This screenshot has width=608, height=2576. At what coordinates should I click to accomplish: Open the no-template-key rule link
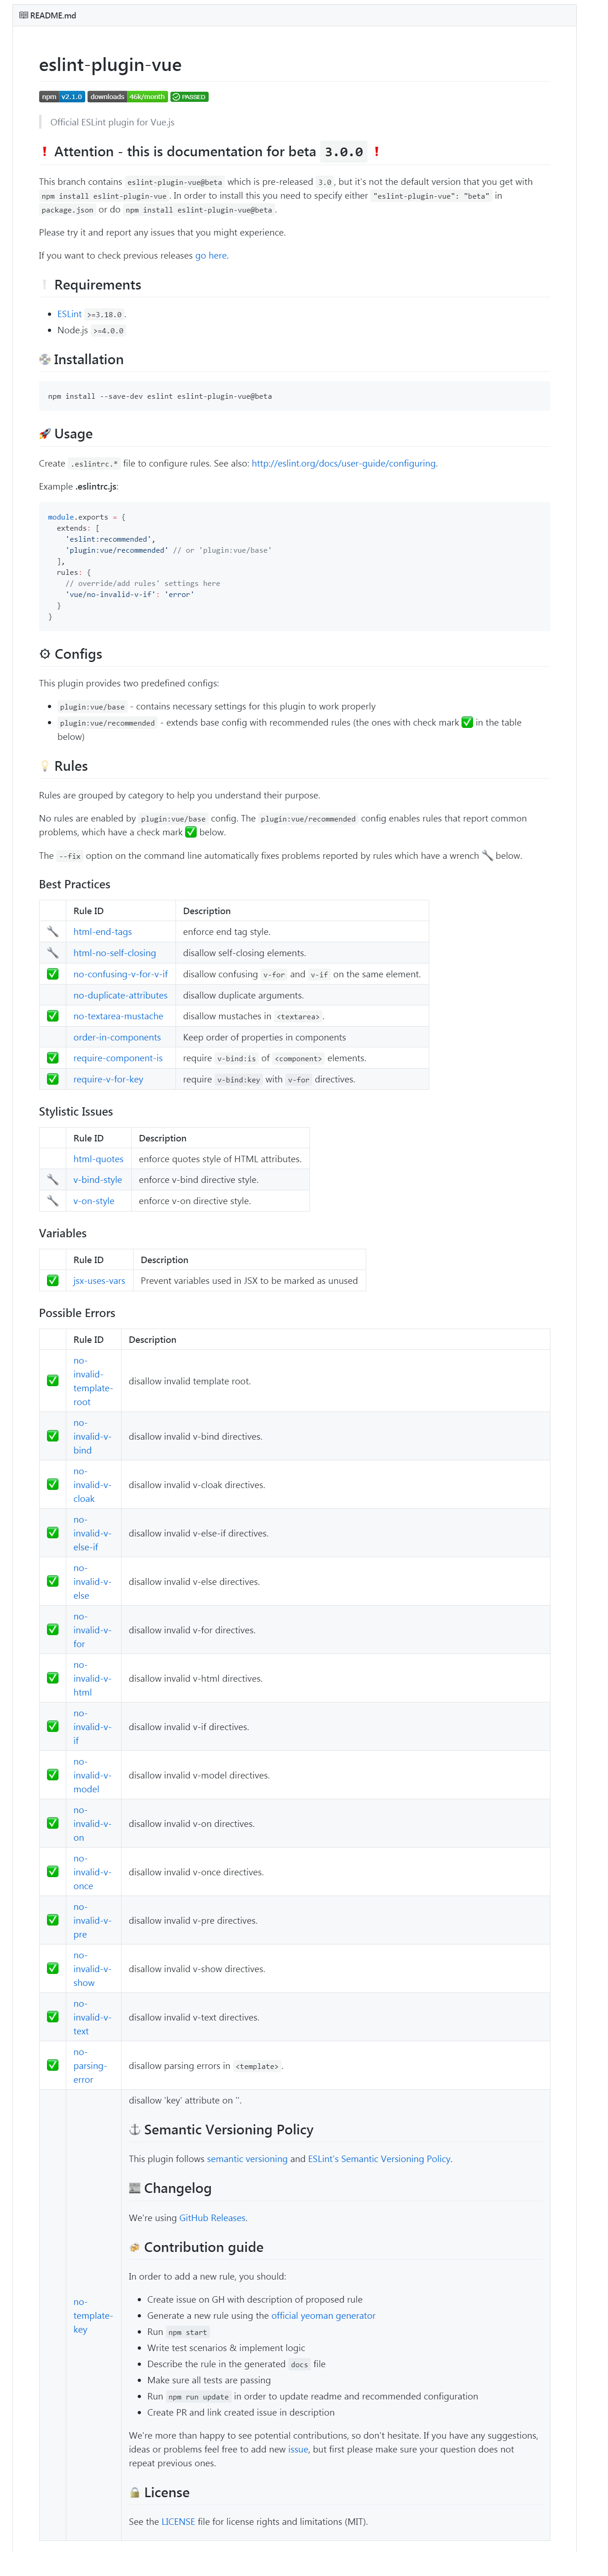93,2316
